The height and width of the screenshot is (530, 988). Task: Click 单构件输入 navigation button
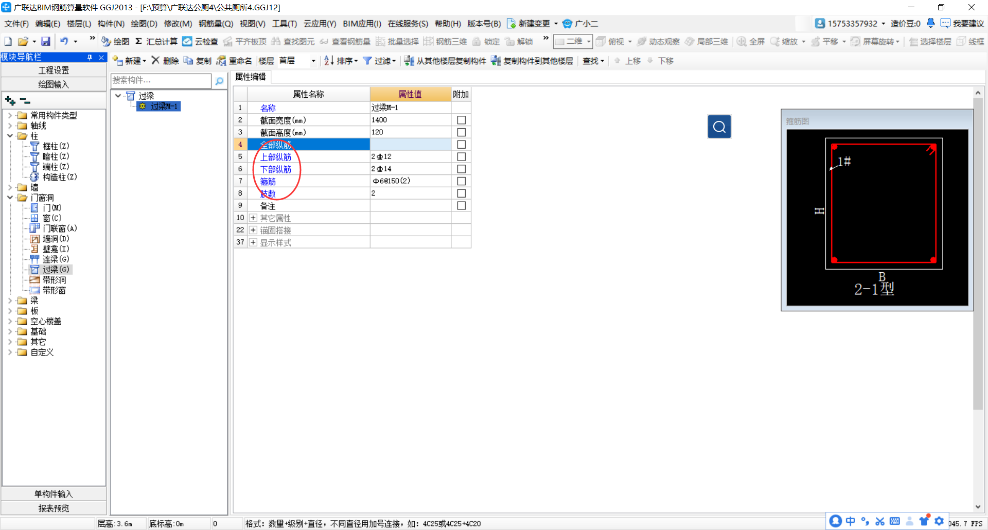[54, 494]
